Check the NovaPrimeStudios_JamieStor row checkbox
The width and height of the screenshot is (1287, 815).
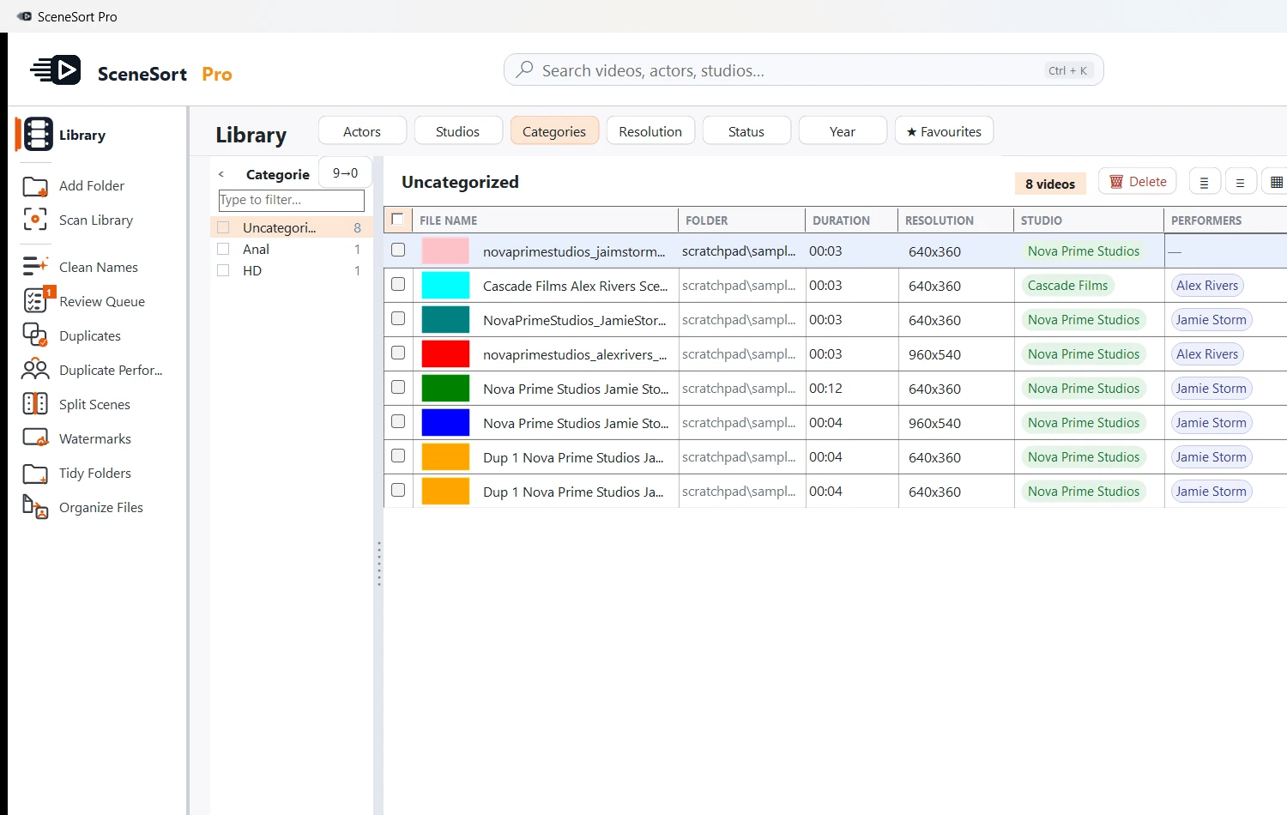point(398,319)
